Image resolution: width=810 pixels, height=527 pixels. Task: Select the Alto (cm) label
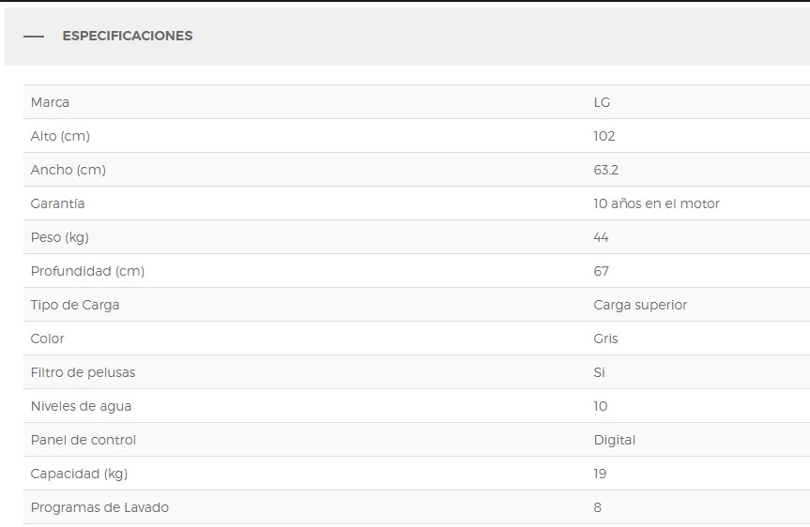pos(60,136)
